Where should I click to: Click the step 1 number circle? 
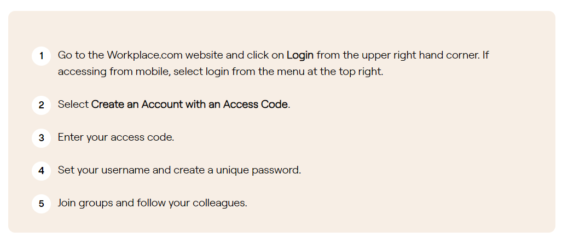pos(41,56)
